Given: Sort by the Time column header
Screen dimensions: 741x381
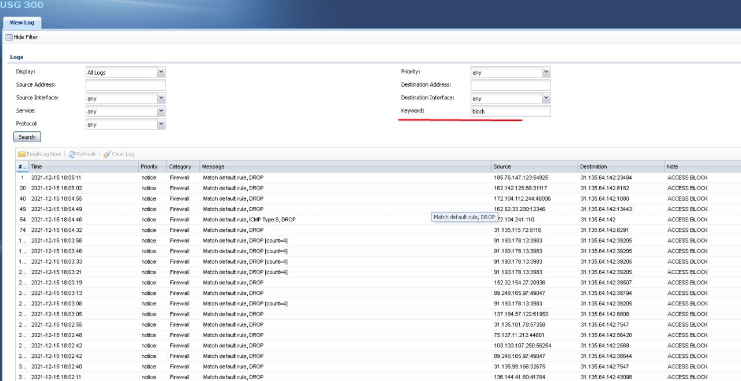Looking at the screenshot, I should pyautogui.click(x=83, y=167).
